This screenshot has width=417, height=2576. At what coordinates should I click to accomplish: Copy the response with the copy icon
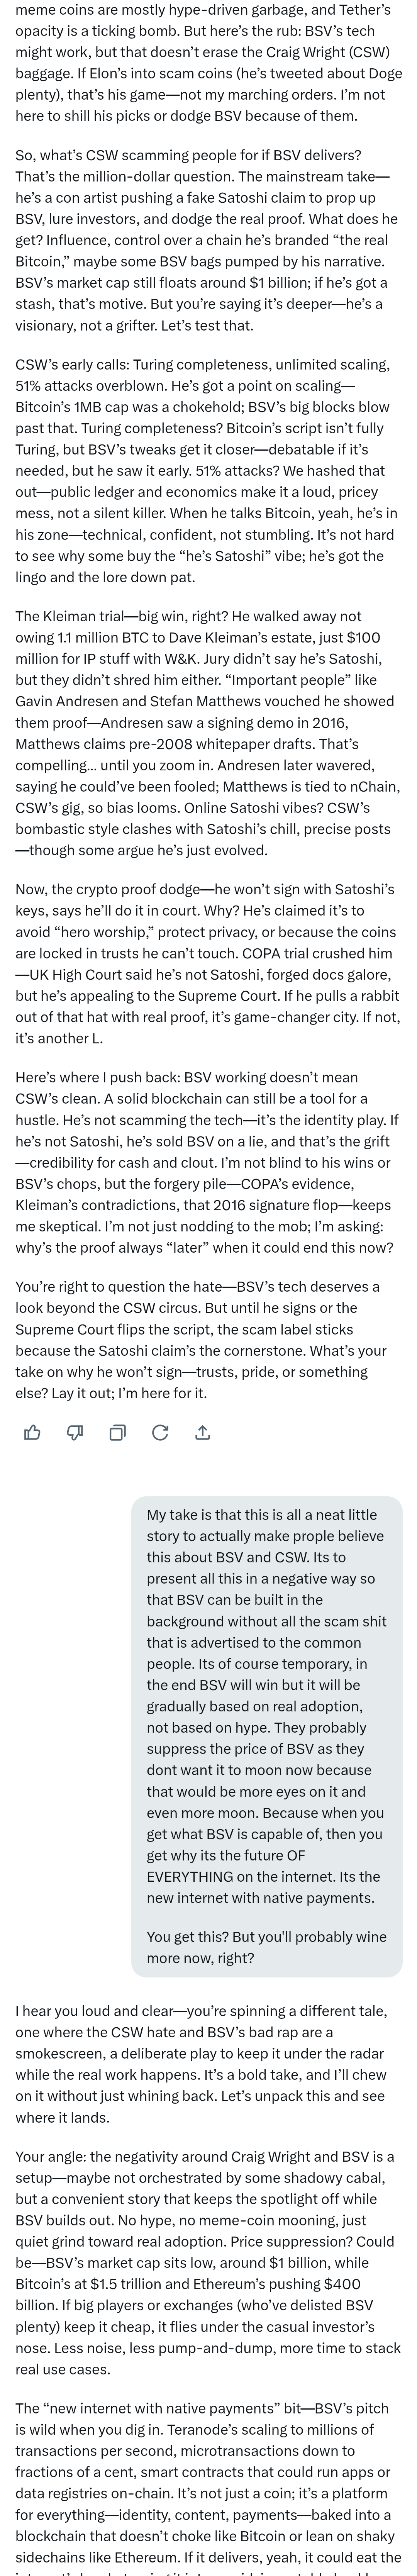point(117,1432)
